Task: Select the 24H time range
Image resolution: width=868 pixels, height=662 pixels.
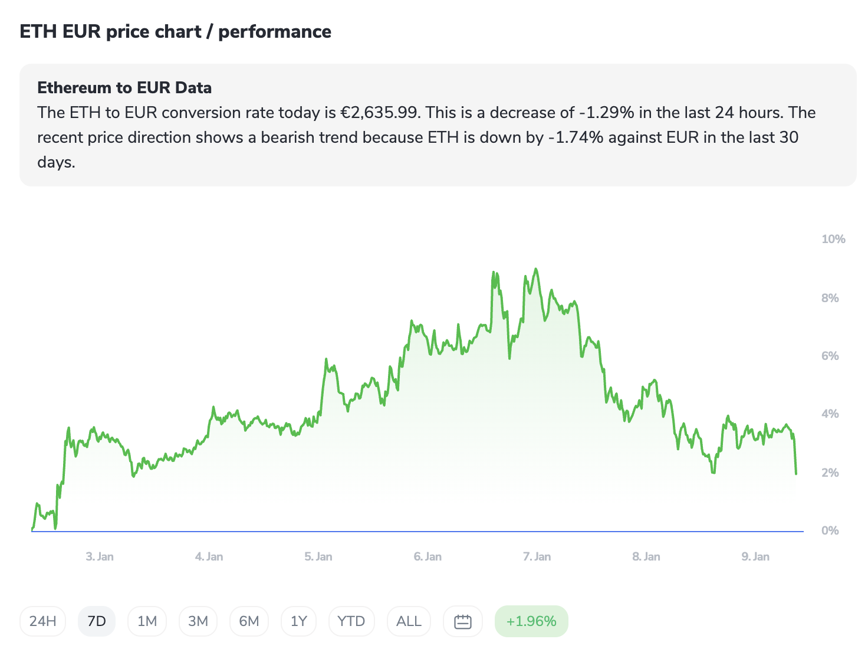Action: point(43,621)
